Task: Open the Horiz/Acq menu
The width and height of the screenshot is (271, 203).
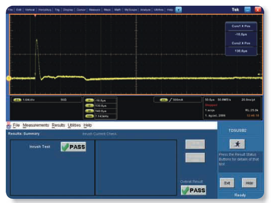Action: 45,10
